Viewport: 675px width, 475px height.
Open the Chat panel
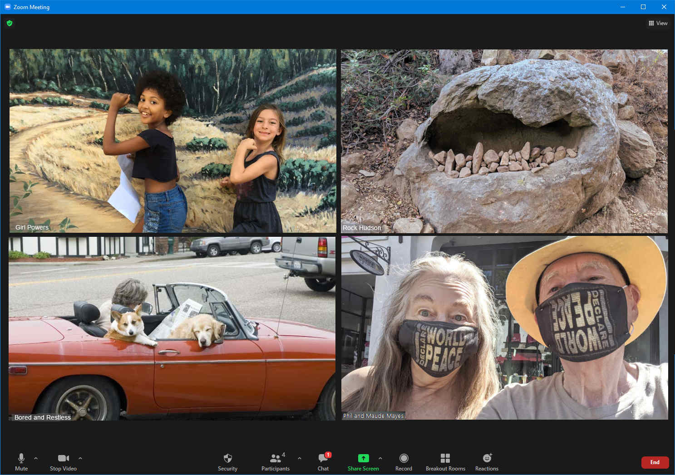tap(323, 462)
